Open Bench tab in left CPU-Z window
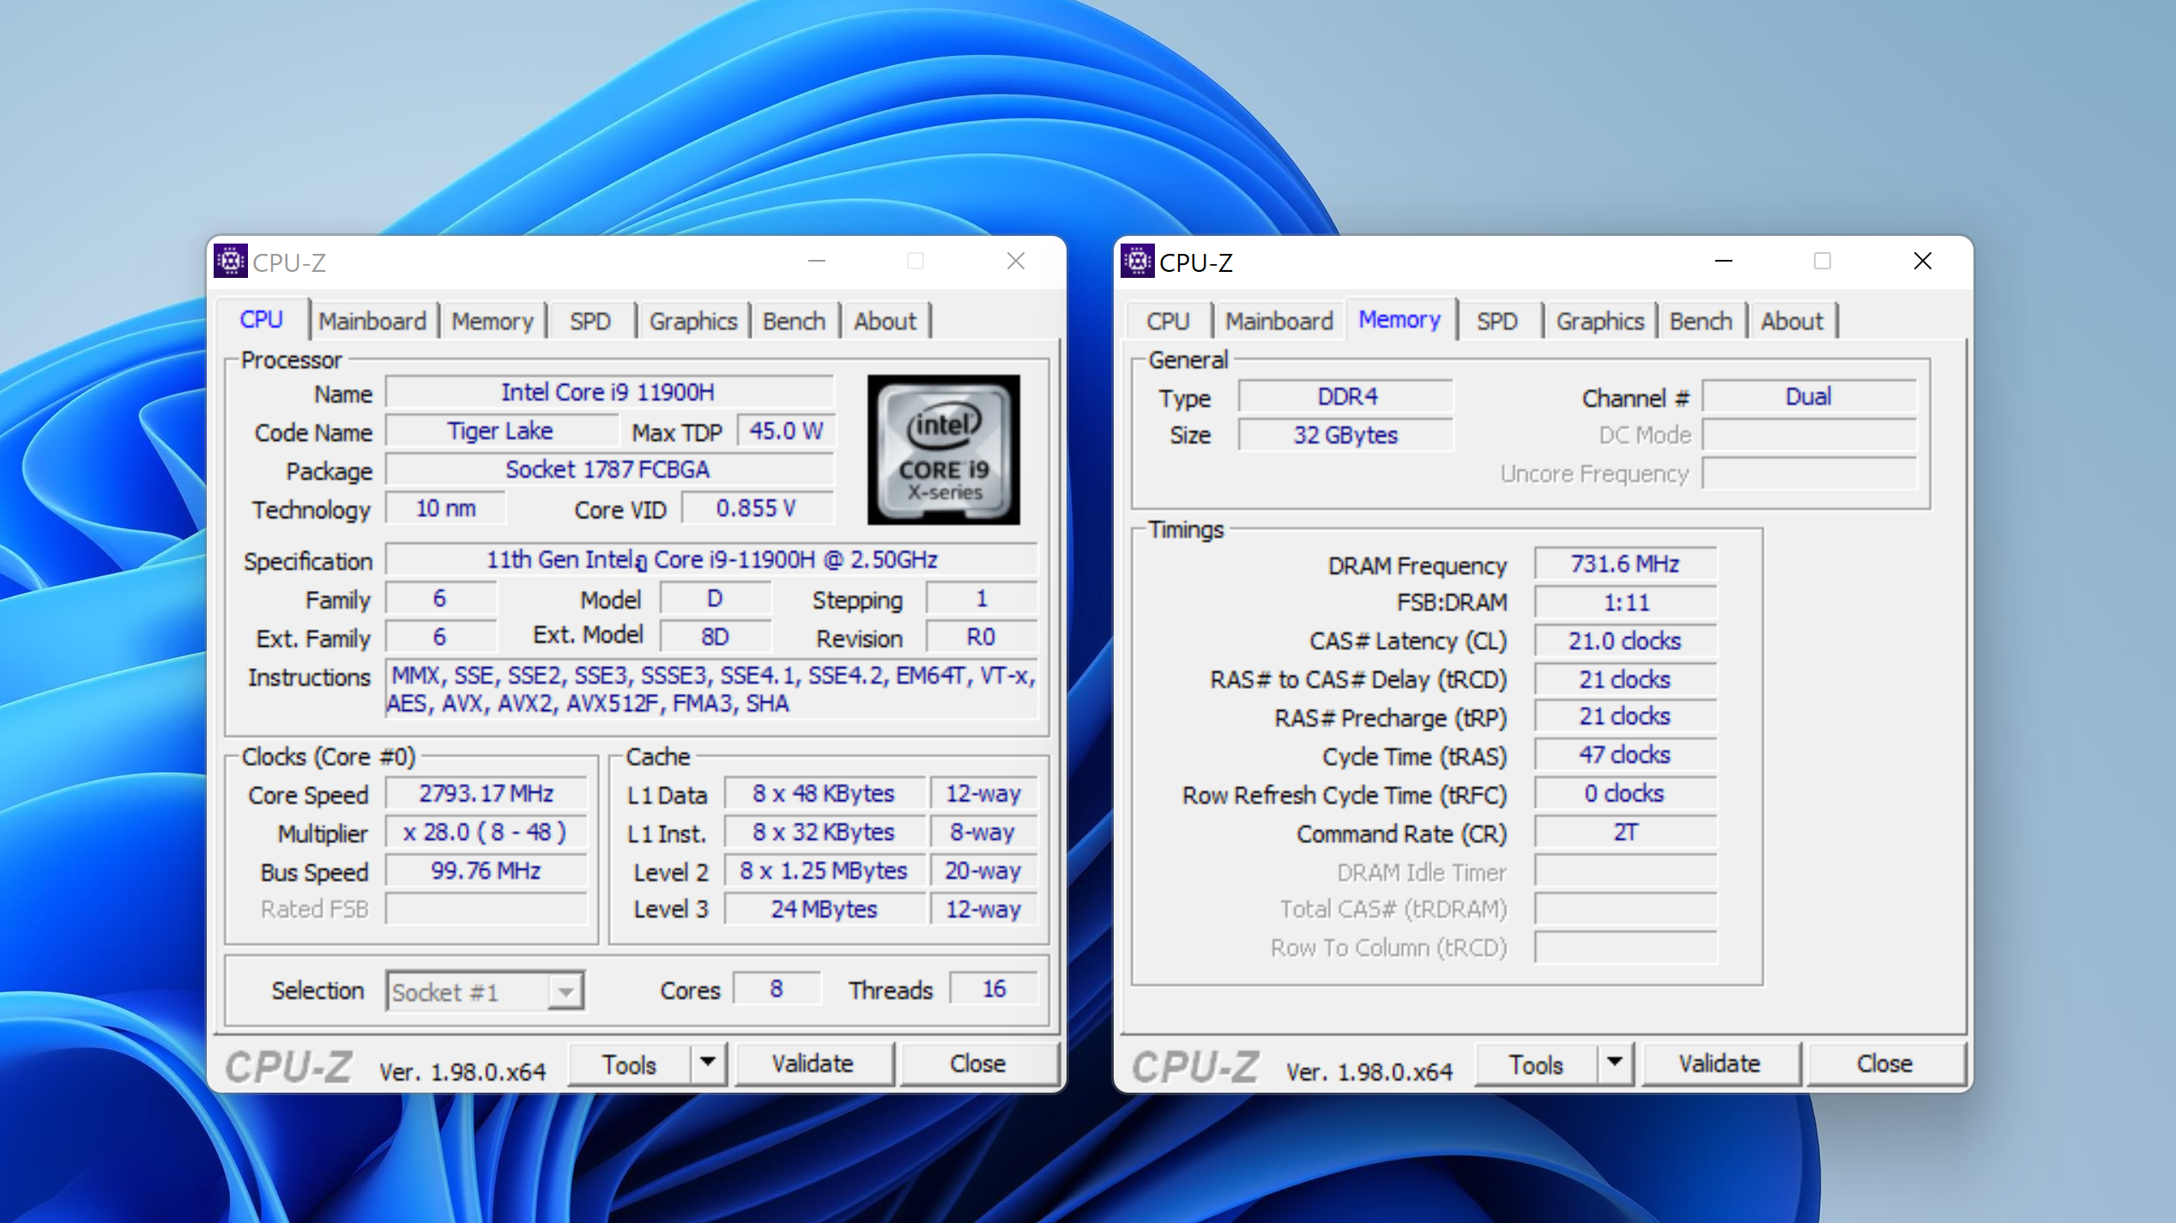Viewport: 2176px width, 1223px height. click(795, 321)
